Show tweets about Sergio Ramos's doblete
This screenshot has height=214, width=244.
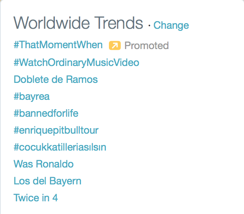point(56,80)
